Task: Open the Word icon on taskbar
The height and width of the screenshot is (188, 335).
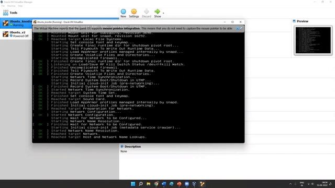Action: 164,184
